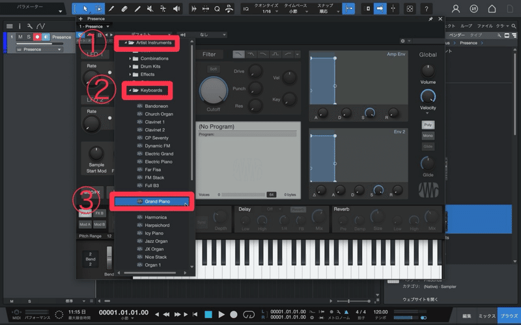The height and width of the screenshot is (325, 521).
Task: Click the wrench options icon in track header
Action: (29, 26)
